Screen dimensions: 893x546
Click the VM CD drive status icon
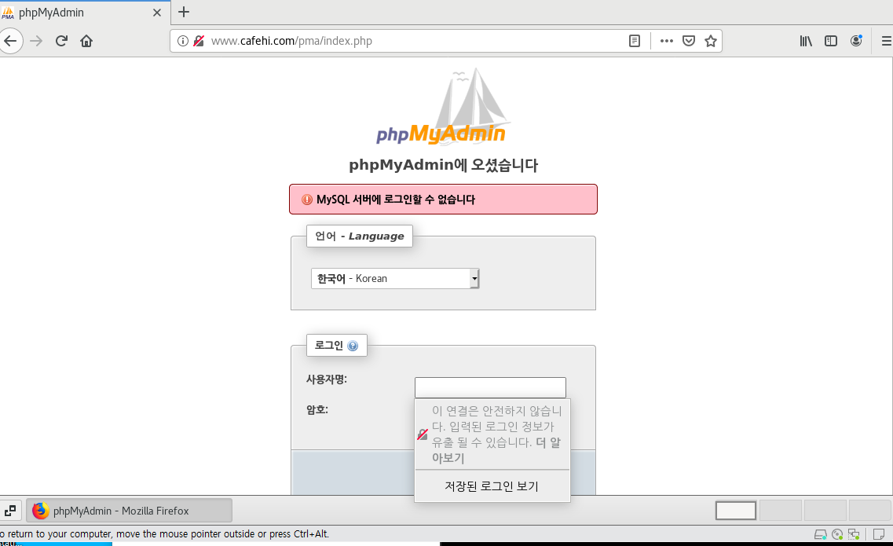pyautogui.click(x=837, y=534)
